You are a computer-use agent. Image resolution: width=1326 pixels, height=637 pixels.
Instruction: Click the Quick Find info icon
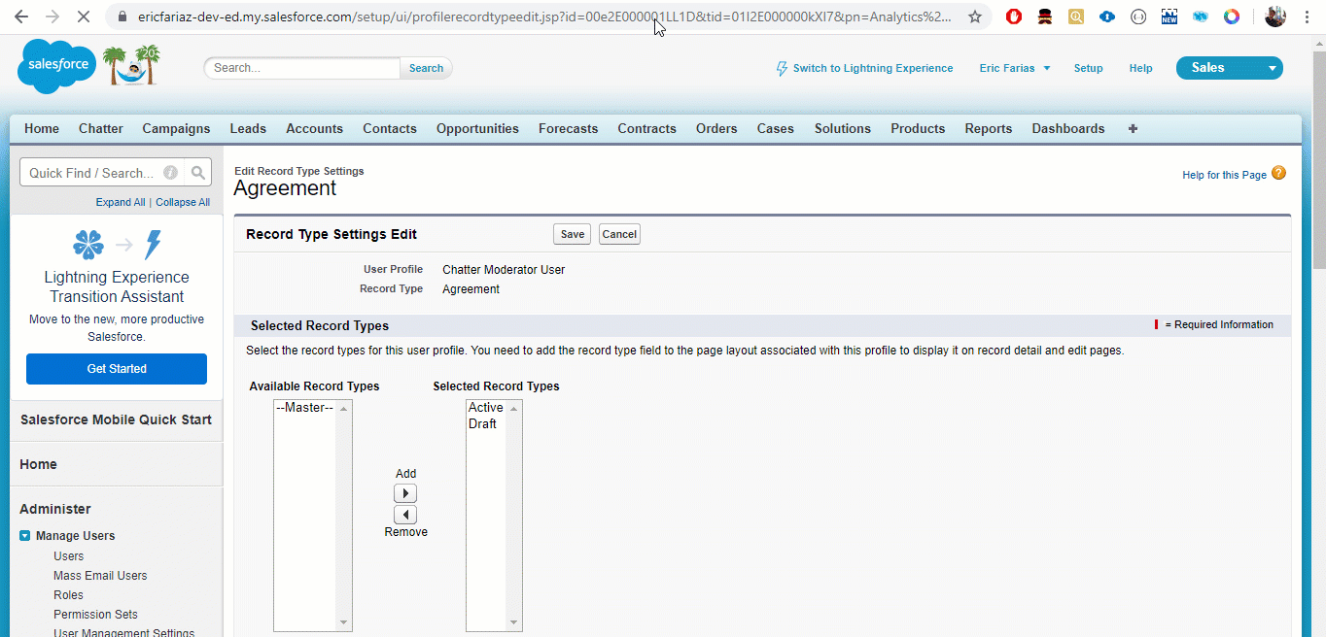coord(170,173)
